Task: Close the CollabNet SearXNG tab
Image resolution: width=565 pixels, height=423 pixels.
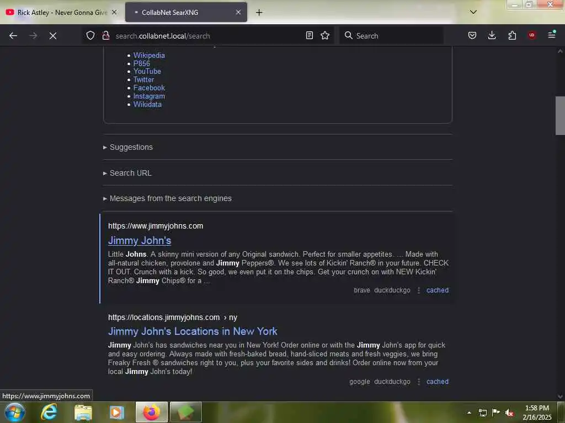Action: [x=238, y=12]
